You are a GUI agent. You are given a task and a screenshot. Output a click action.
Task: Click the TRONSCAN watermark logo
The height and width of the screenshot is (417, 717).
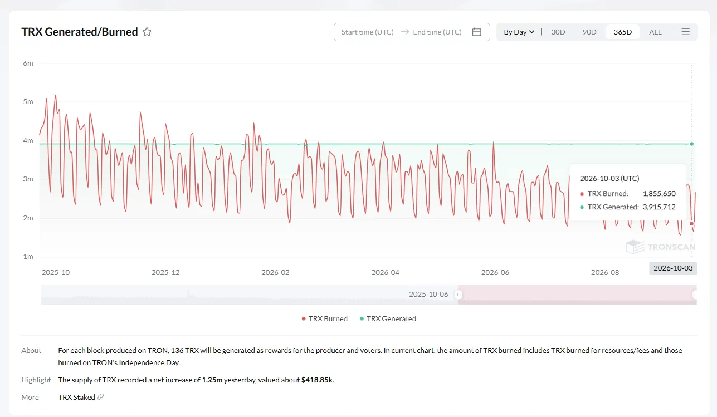[661, 247]
